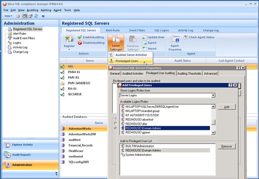This screenshot has height=179, width=259.
Task: Switch to the Event Filters tab
Action: click(137, 30)
